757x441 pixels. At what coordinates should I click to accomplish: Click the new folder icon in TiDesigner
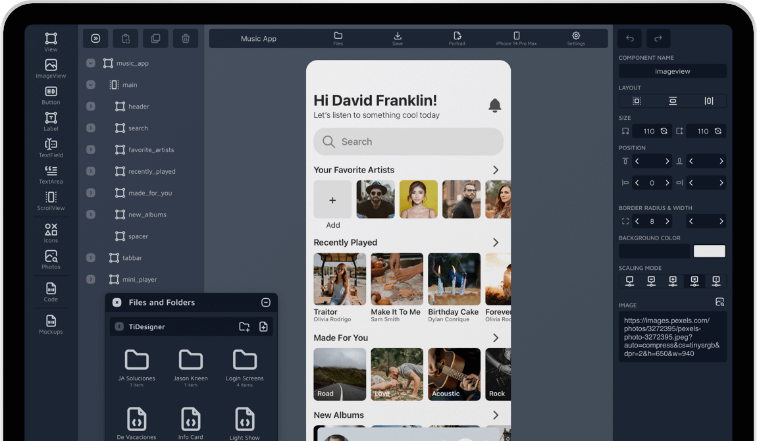244,326
